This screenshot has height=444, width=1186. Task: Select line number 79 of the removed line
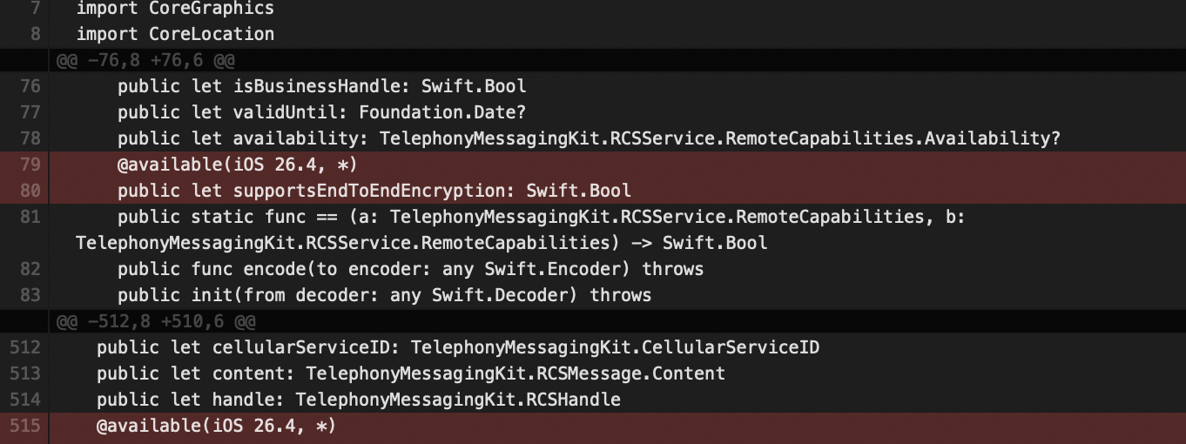click(x=30, y=165)
